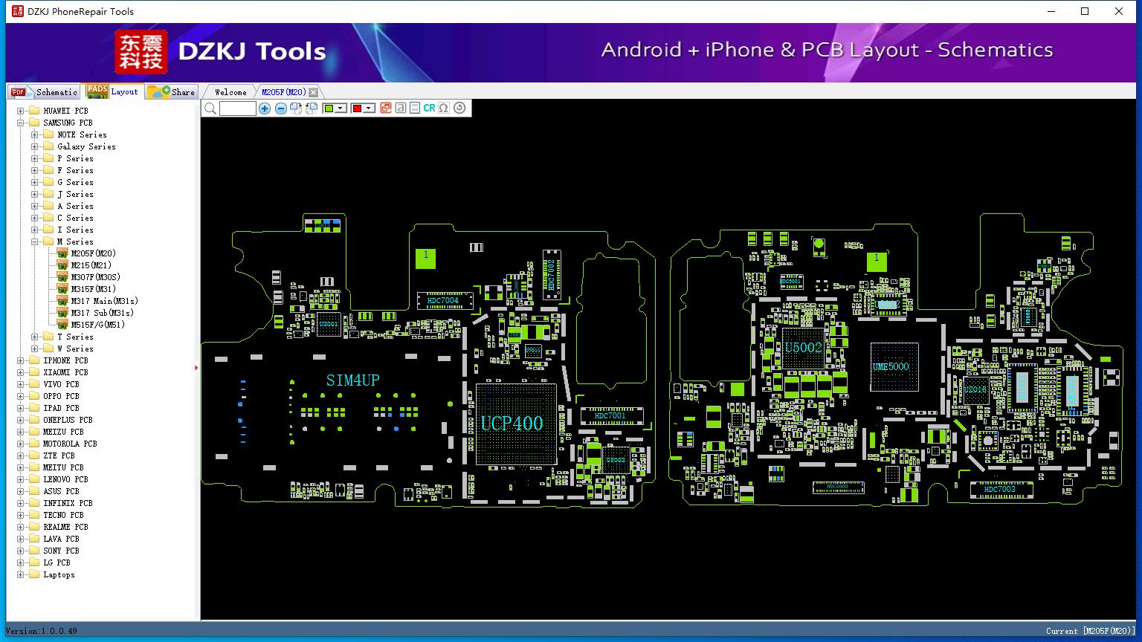Screen dimensions: 1142x642
Task: Open M317 Sub(M31s) board file
Action: (x=102, y=313)
